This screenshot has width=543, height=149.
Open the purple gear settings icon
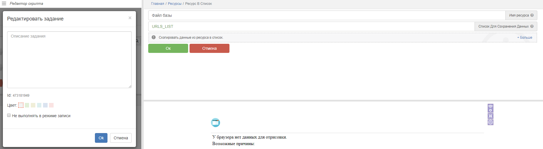point(490,122)
